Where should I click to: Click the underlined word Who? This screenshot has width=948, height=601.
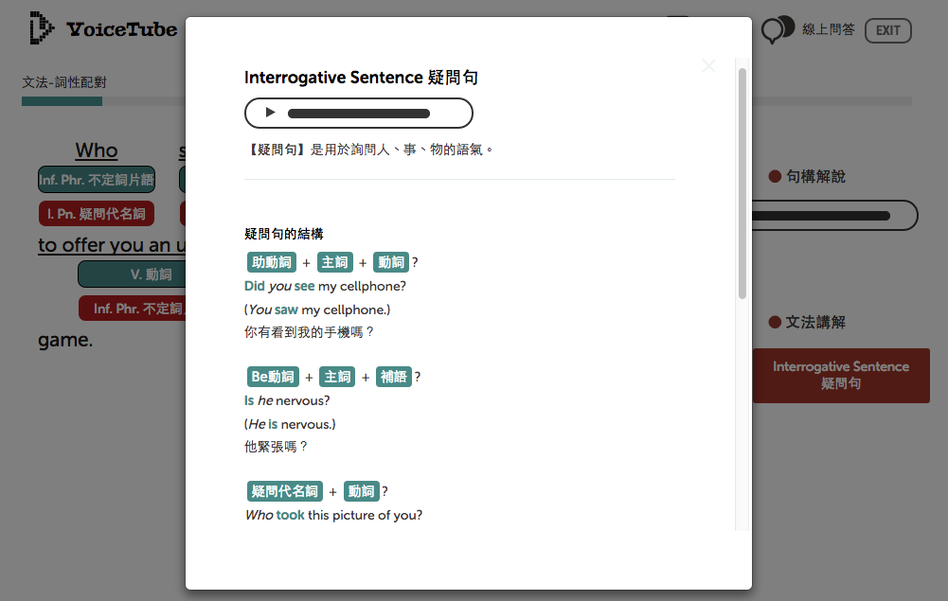pyautogui.click(x=97, y=150)
